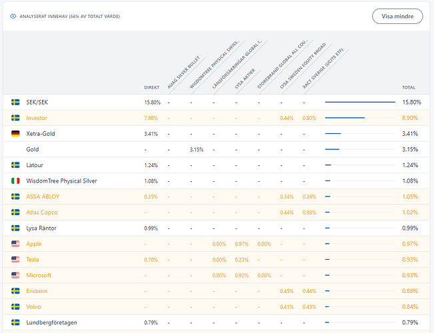Open the Tesla holding link

(x=33, y=260)
